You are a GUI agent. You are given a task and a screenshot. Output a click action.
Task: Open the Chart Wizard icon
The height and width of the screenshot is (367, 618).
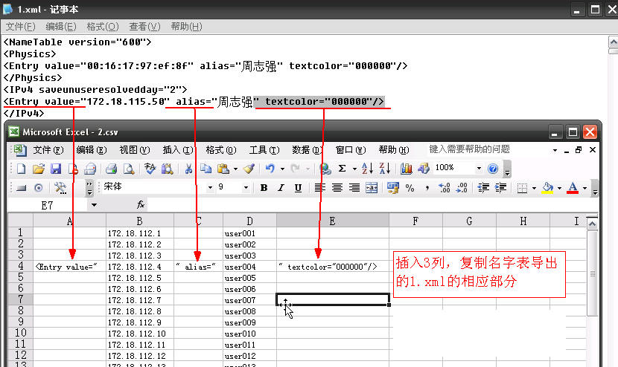point(407,169)
